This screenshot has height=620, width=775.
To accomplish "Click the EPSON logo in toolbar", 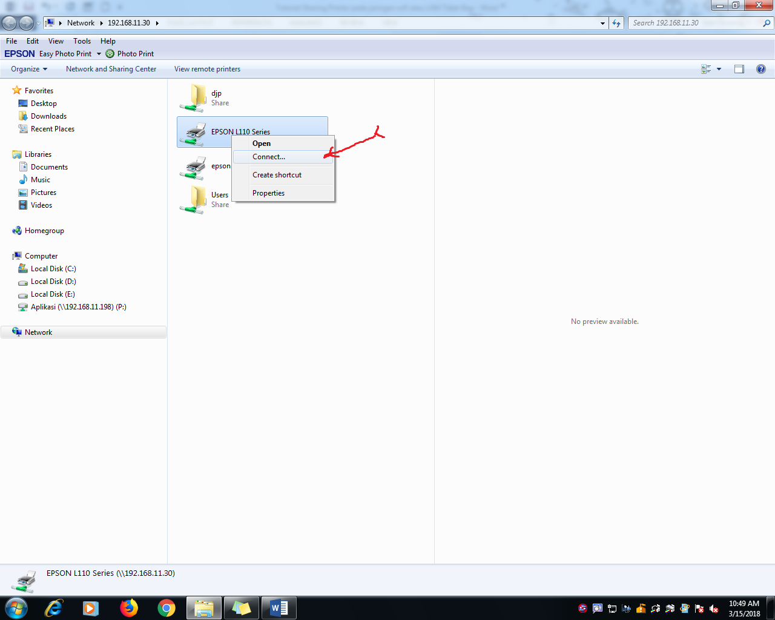I will (19, 54).
